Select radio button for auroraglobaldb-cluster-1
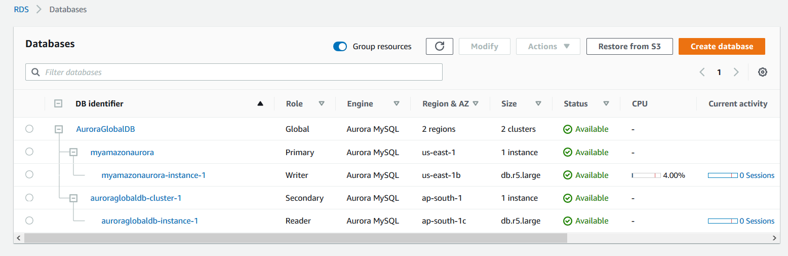 pos(29,197)
